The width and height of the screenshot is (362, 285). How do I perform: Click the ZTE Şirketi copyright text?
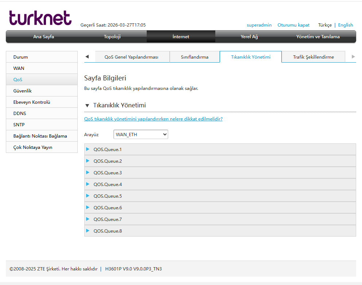[x=54, y=269]
